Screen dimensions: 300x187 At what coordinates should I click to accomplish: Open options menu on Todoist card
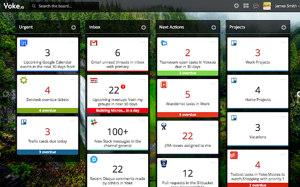point(283,154)
